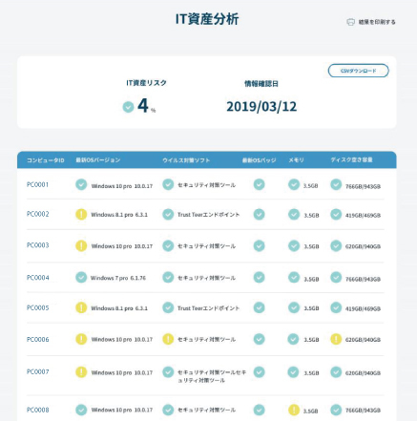Click PC0002 antivirus check icon
The image size is (417, 422).
(168, 214)
